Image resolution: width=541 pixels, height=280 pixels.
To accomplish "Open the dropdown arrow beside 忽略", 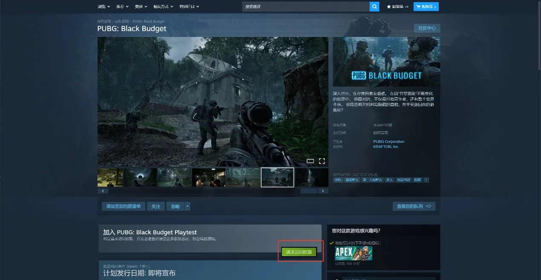I will (x=187, y=206).
